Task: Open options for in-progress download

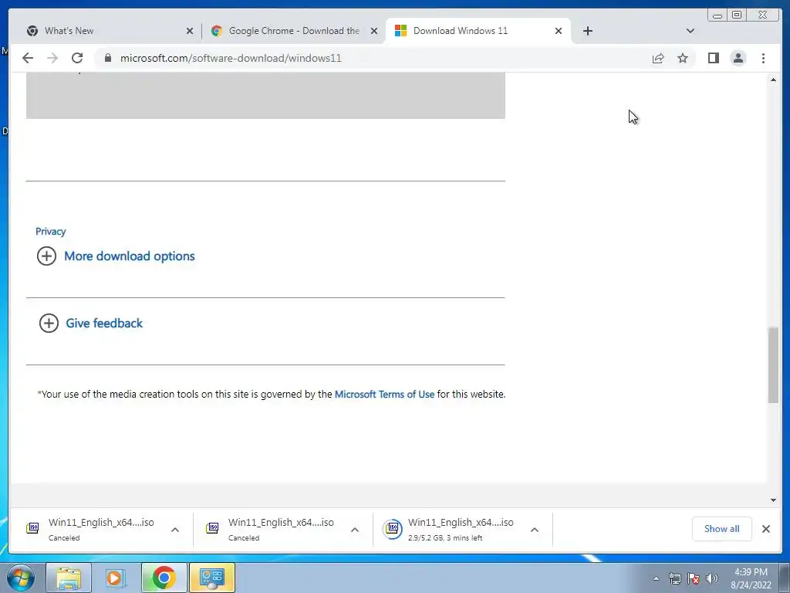Action: coord(535,530)
